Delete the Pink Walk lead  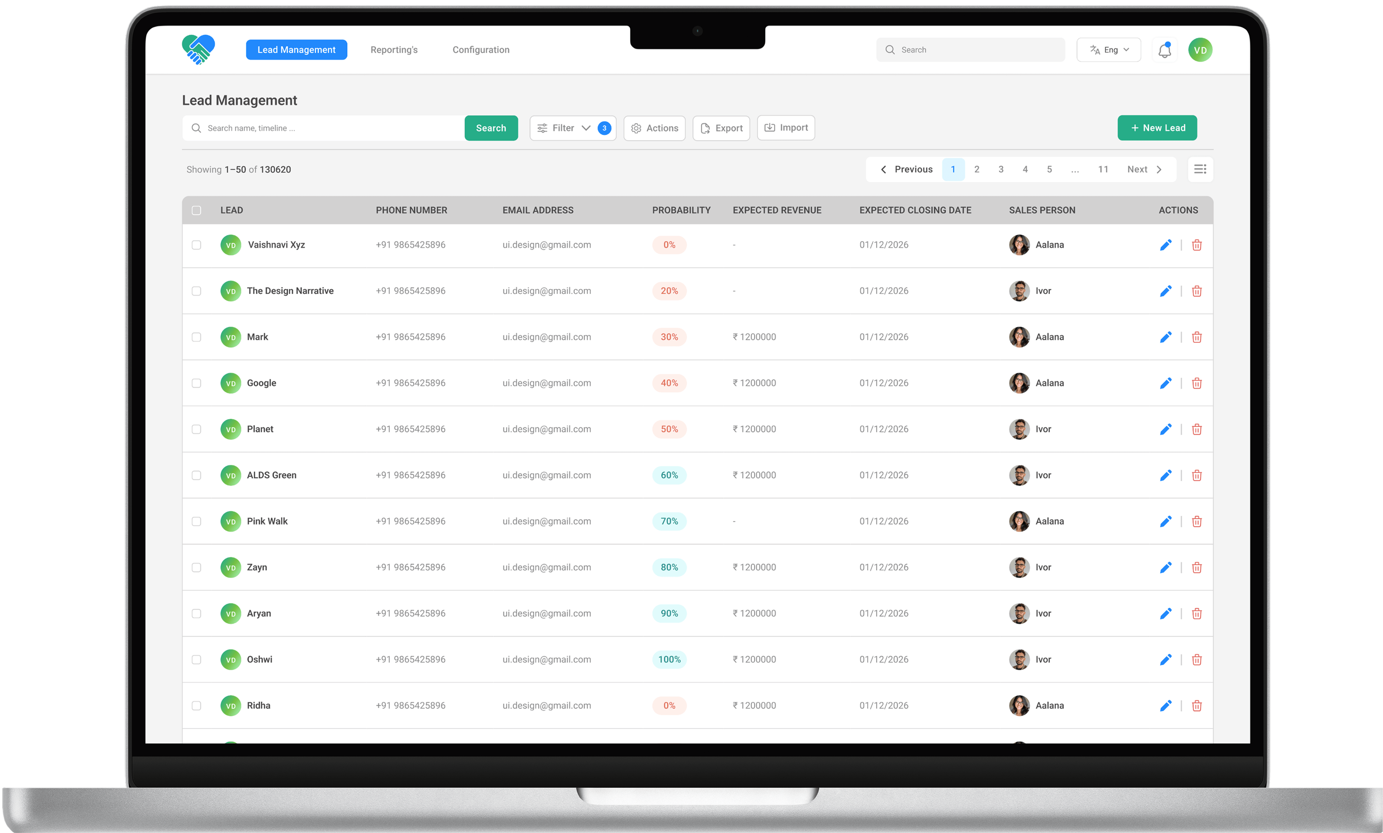(x=1196, y=521)
